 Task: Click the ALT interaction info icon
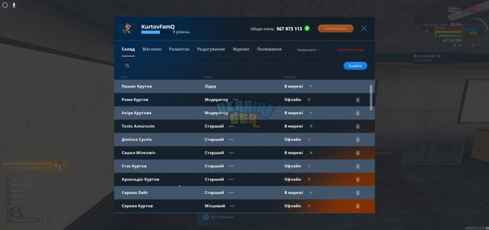point(206,216)
